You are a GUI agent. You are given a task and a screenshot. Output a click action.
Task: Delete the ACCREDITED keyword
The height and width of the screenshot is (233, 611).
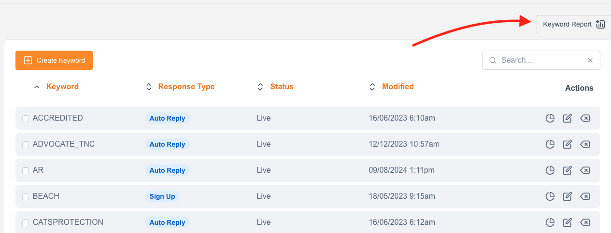tap(584, 118)
